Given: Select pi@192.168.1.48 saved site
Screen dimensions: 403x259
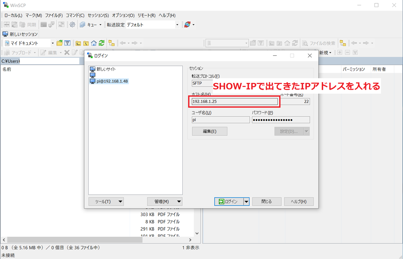Looking at the screenshot, I should 109,81.
